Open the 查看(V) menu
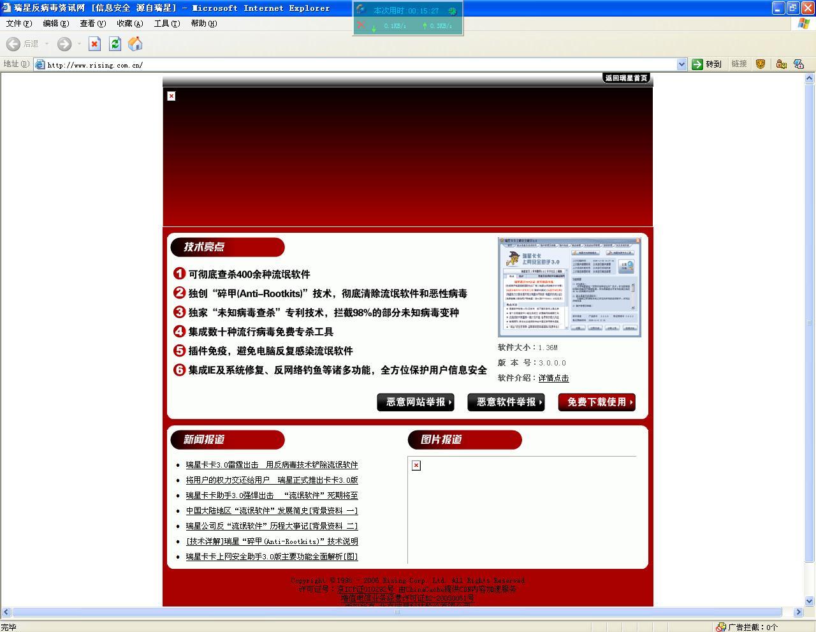The width and height of the screenshot is (816, 632). click(92, 24)
